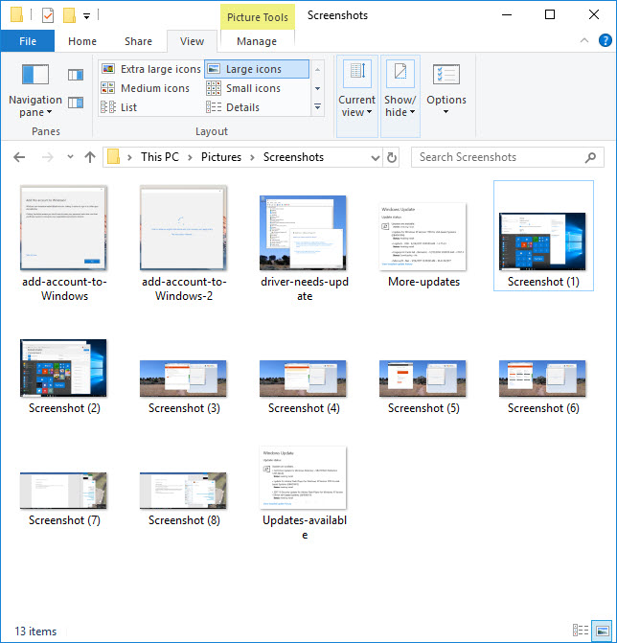617x643 pixels.
Task: Select Screenshot (5) thumbnail
Action: (x=423, y=379)
